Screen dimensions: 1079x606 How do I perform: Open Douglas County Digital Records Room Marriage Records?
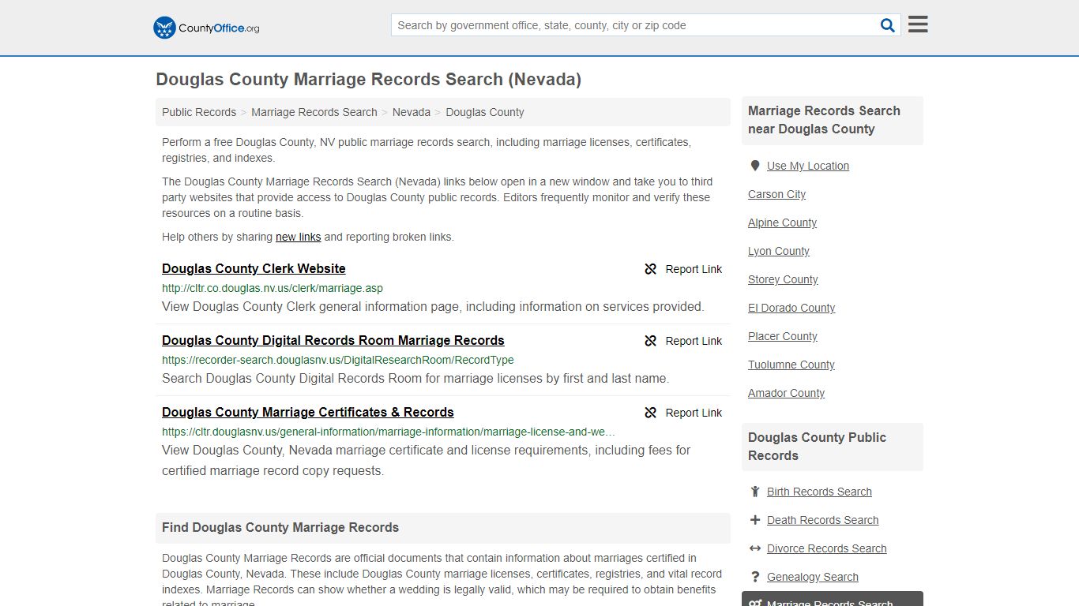[333, 340]
